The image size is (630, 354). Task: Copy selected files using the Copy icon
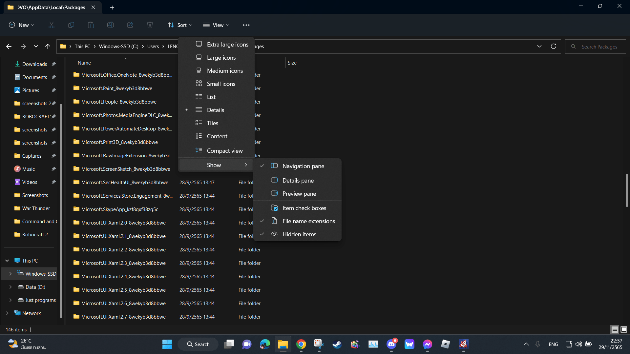[71, 25]
